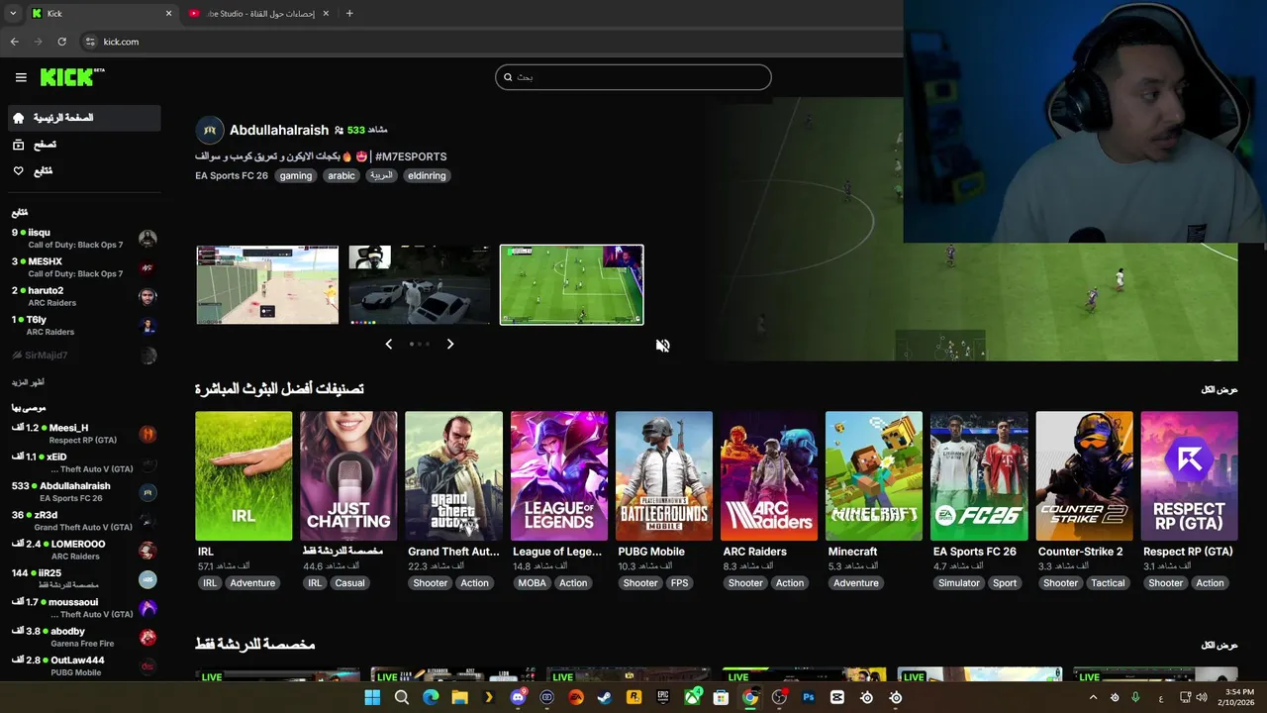Open the hamburger sidebar menu
This screenshot has width=1267, height=713.
coord(21,77)
